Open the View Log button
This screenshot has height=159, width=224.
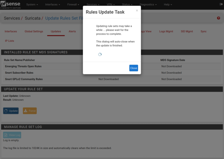tap(12, 135)
